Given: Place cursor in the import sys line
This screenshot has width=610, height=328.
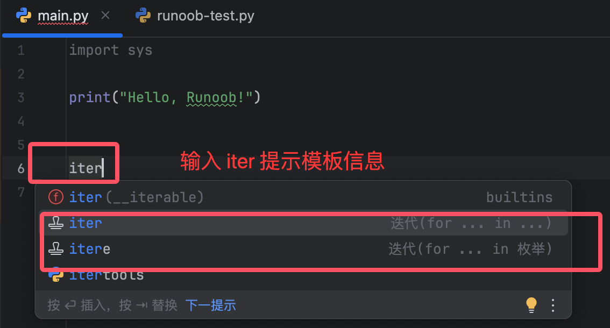Looking at the screenshot, I should pos(111,51).
